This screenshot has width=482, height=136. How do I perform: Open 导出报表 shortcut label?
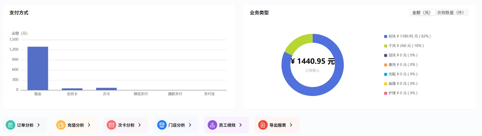pos(278,125)
